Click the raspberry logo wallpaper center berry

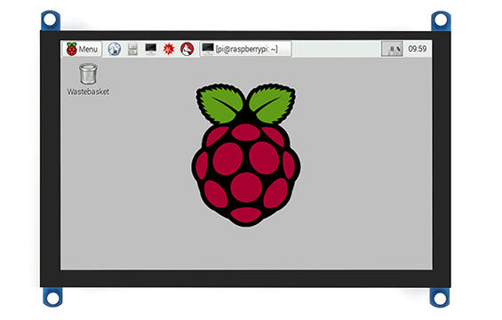[246, 188]
